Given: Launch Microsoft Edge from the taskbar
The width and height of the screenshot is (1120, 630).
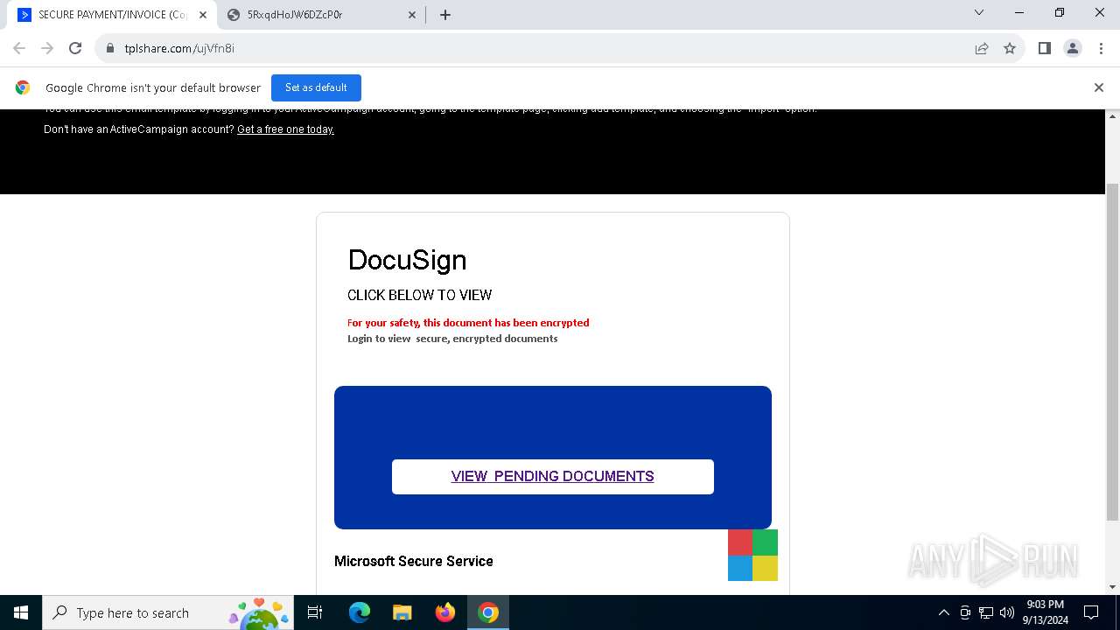Looking at the screenshot, I should click(360, 612).
